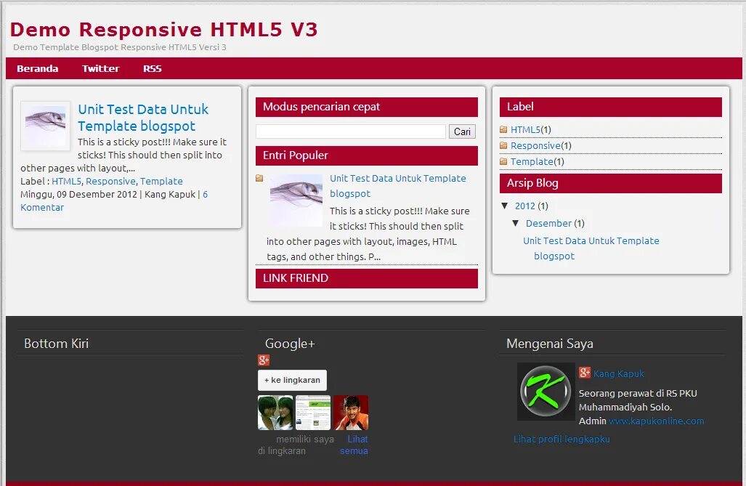Click folder icon next to Template label
The image size is (746, 486).
tap(503, 162)
